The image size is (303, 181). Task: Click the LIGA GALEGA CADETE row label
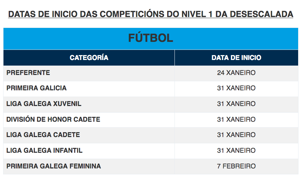point(43,135)
